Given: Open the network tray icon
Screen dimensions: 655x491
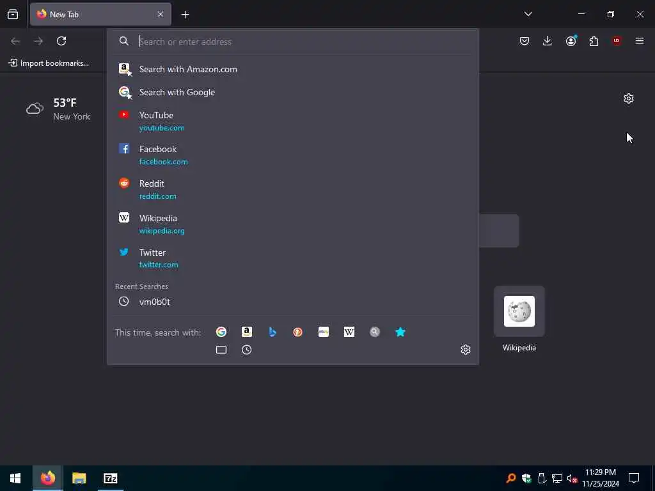Looking at the screenshot, I should tap(557, 478).
